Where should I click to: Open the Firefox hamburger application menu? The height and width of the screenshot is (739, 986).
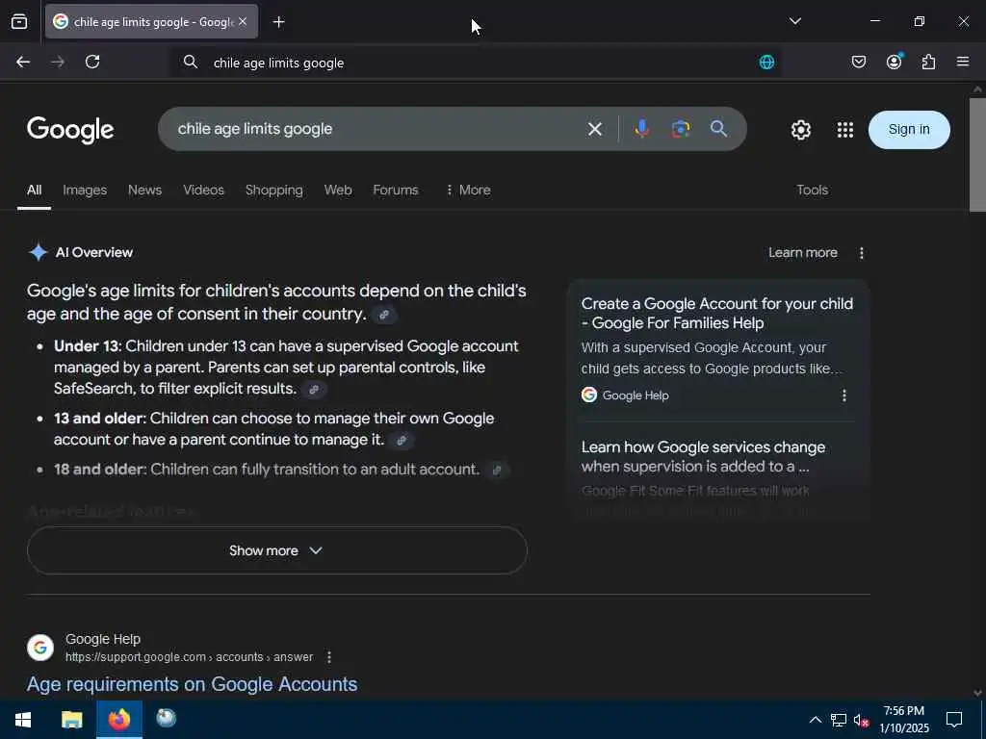[x=962, y=62]
